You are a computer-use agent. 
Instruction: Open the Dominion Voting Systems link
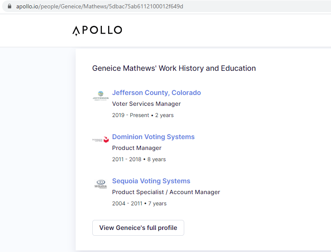pyautogui.click(x=153, y=137)
